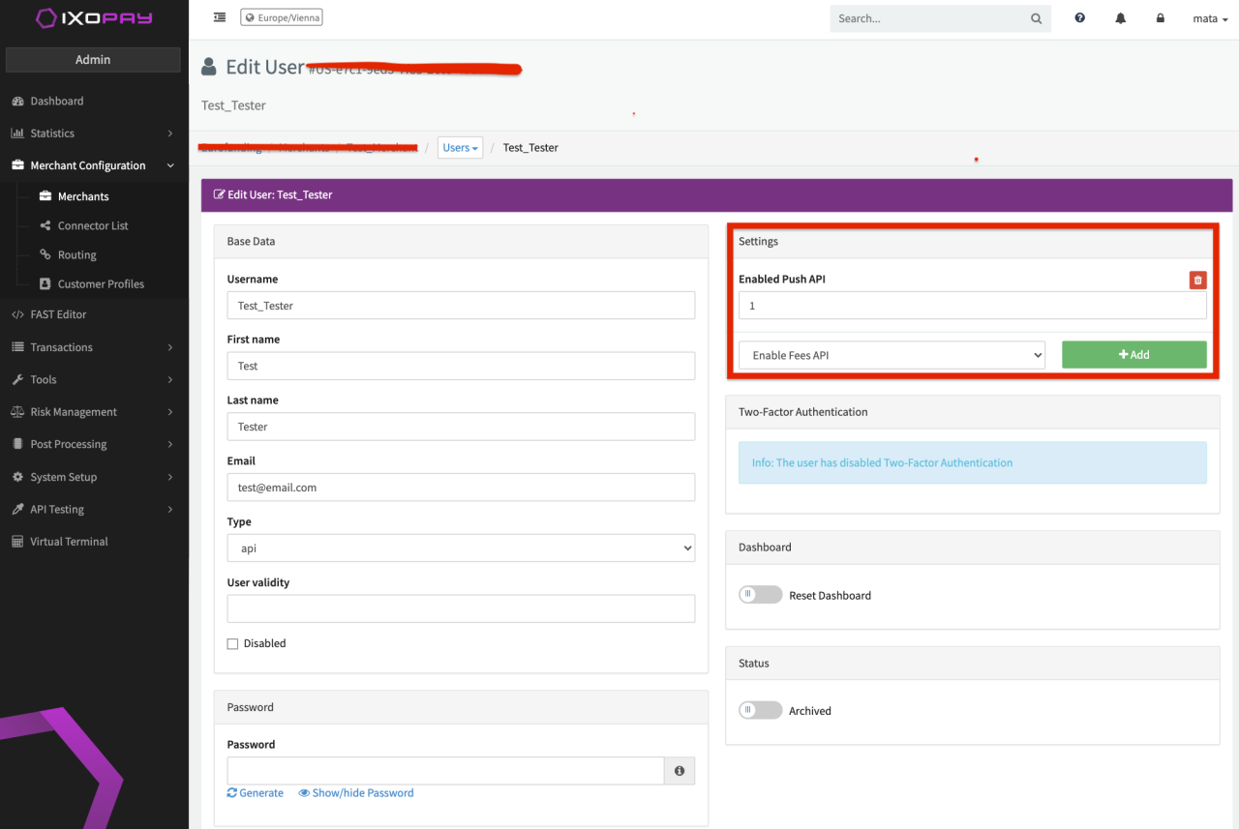Open the Enable Fees API dropdown
Viewport: 1239px width, 829px height.
click(891, 355)
